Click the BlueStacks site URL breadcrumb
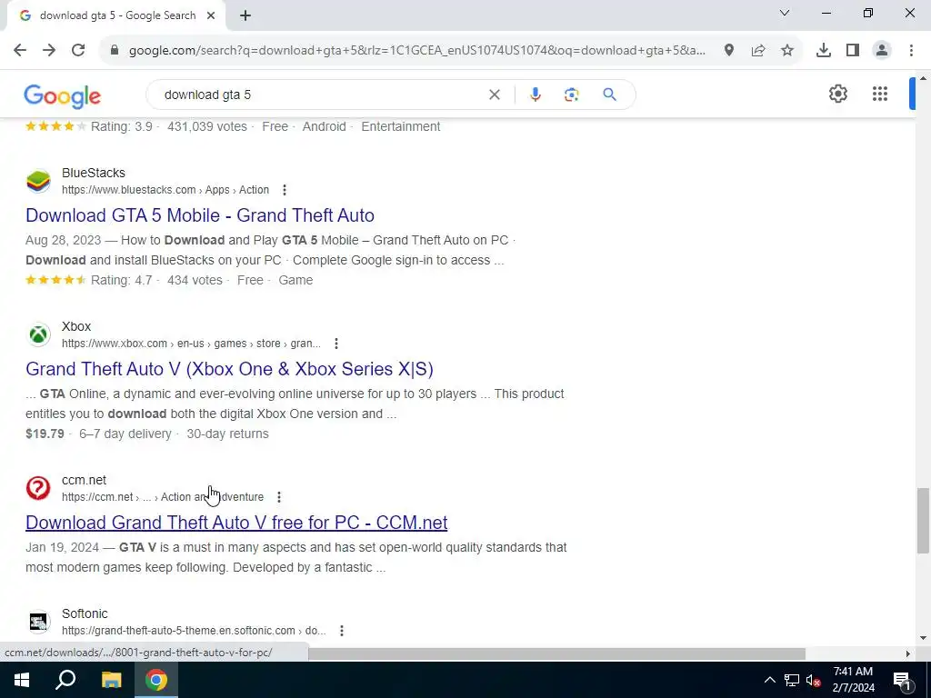 (165, 190)
